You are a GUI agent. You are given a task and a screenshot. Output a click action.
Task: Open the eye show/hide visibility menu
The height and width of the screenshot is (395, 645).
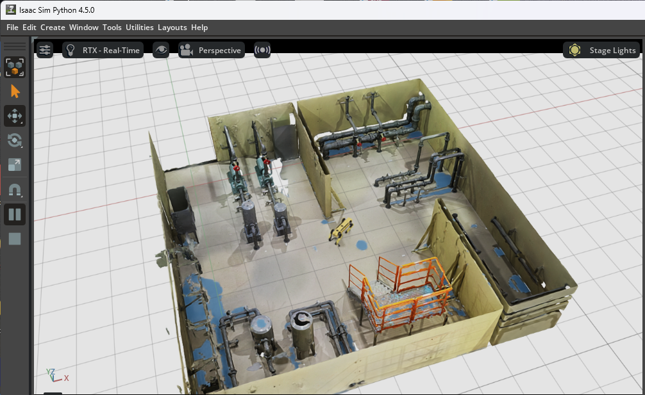tap(161, 50)
